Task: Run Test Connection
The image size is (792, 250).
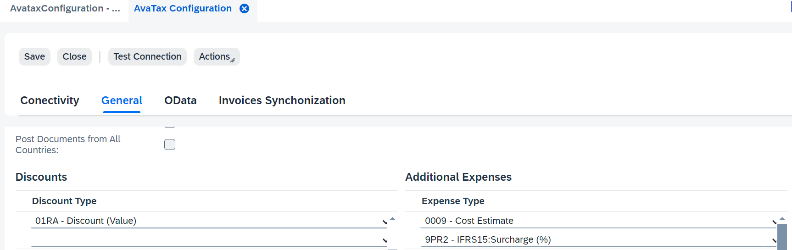Action: click(x=147, y=56)
